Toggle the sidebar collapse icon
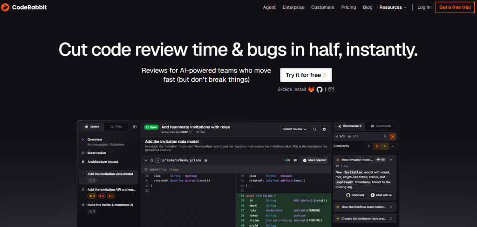This screenshot has width=477, height=227. click(x=135, y=127)
